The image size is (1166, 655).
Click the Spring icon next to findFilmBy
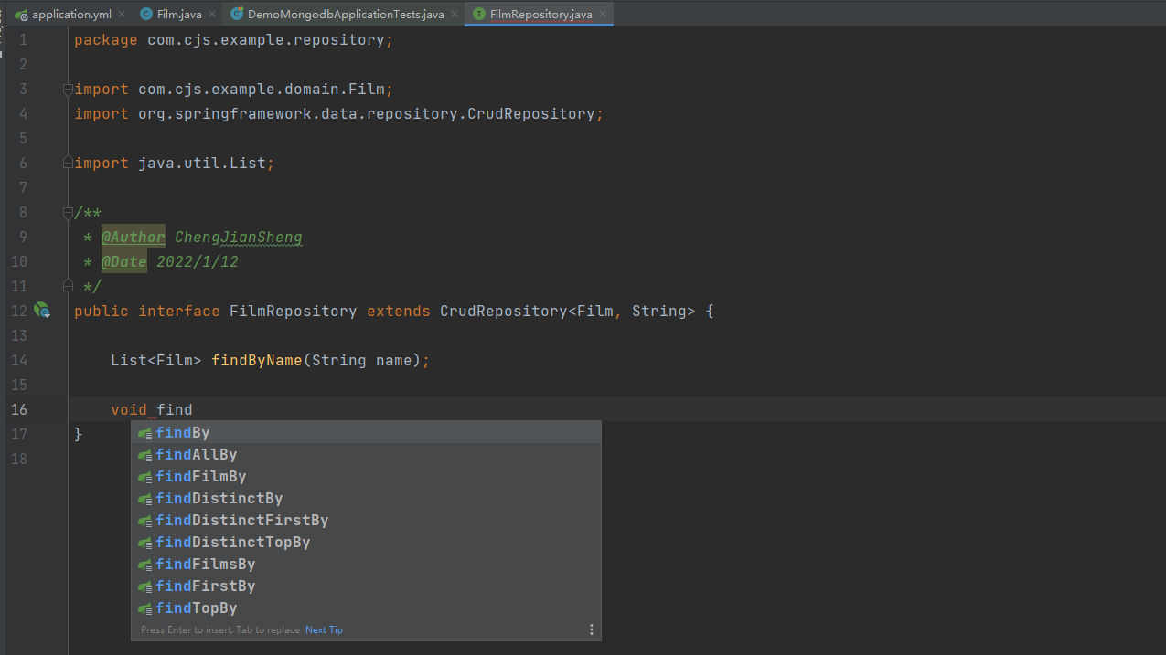(x=144, y=477)
